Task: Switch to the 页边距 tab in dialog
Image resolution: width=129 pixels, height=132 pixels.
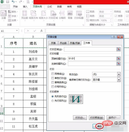Action: click(x=63, y=43)
